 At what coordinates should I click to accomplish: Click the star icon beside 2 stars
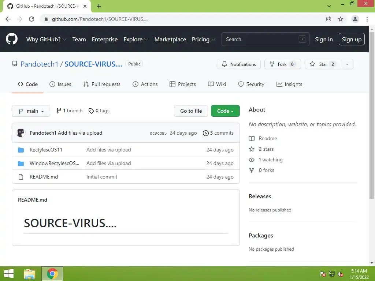pos(252,149)
